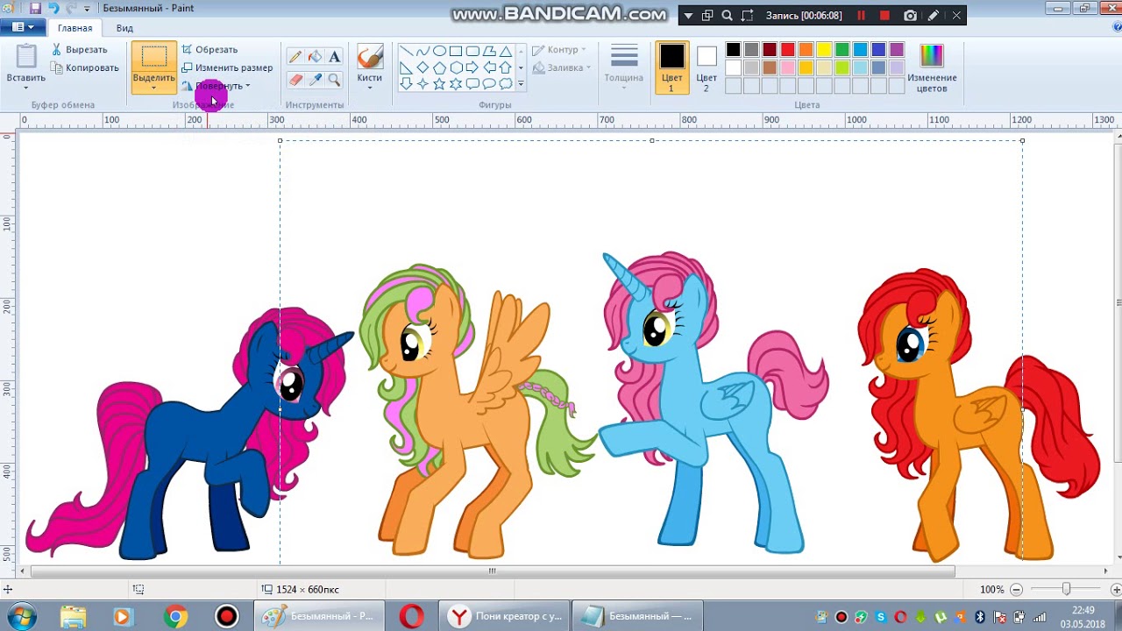The width and height of the screenshot is (1122, 631).
Task: Click Копировать copy button
Action: click(x=85, y=67)
